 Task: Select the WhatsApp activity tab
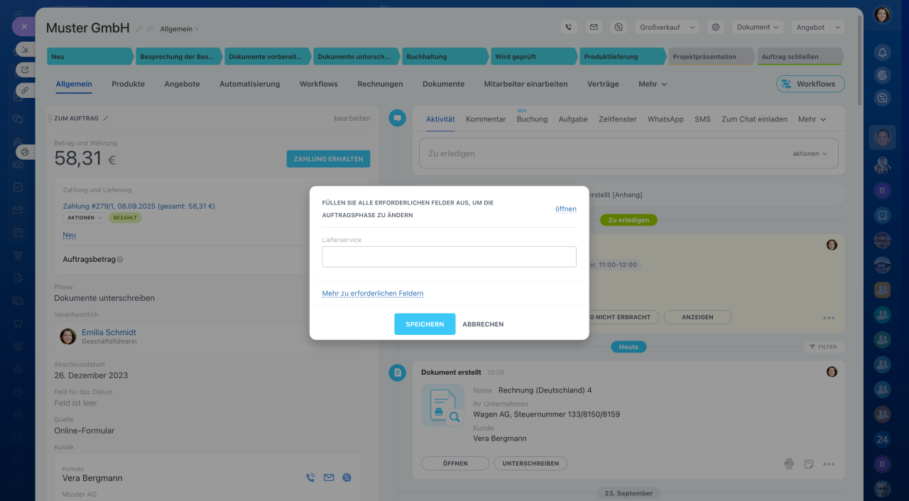point(665,119)
